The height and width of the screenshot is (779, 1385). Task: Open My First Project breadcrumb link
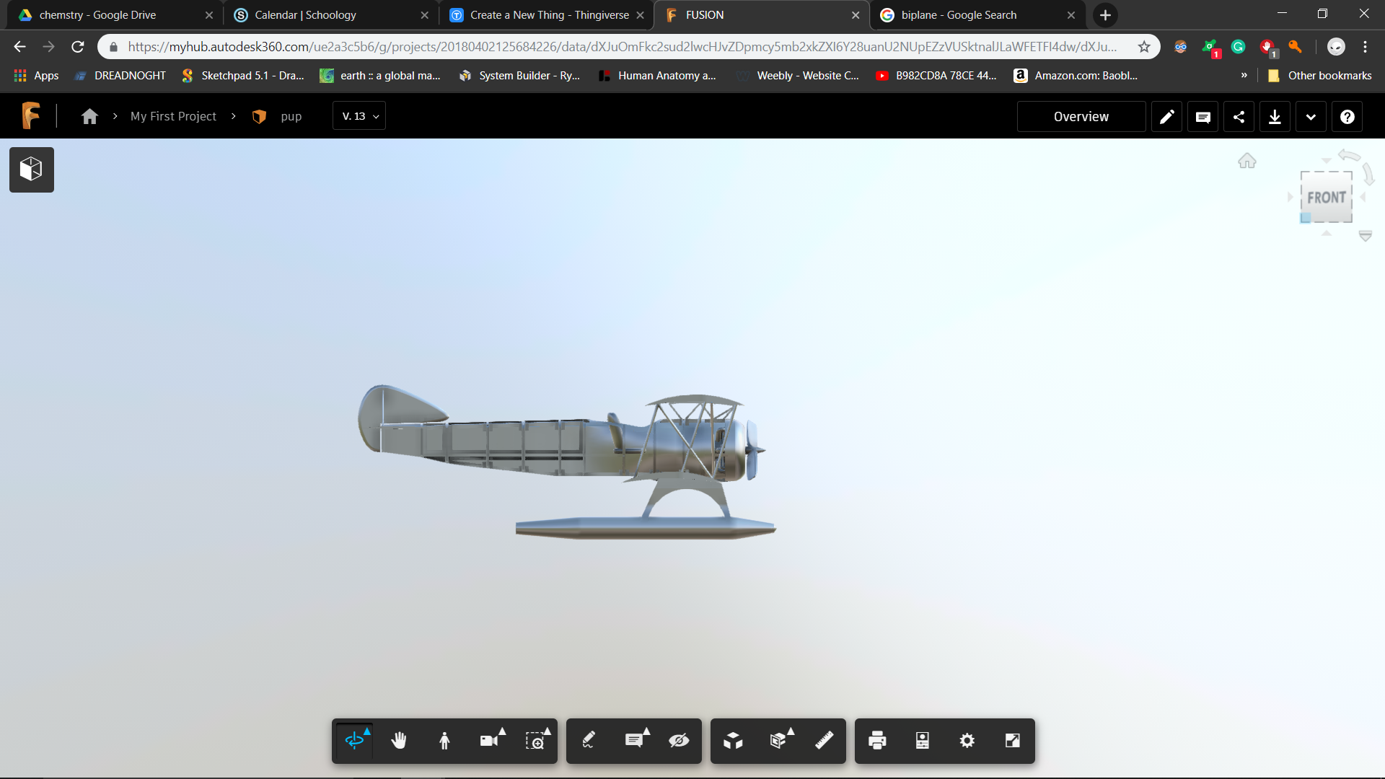(x=173, y=116)
